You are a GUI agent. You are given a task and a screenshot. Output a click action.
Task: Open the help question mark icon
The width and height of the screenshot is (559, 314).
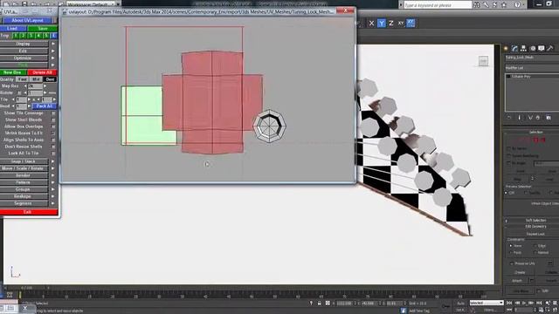(517, 4)
